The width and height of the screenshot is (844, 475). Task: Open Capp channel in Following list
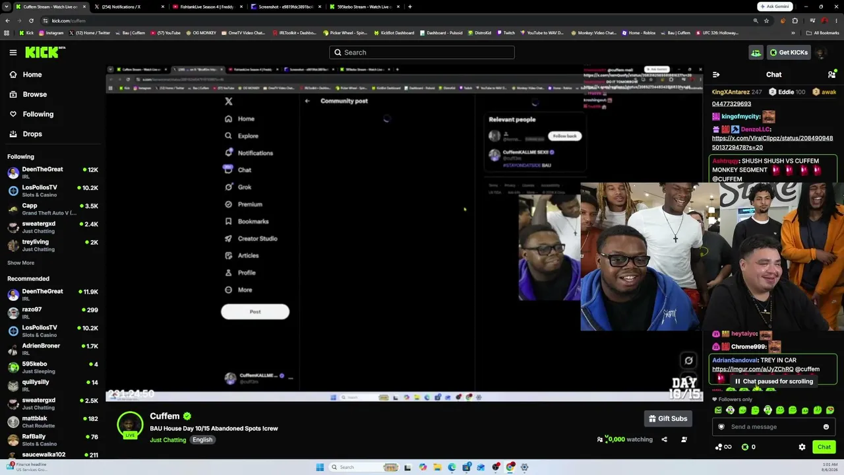pyautogui.click(x=53, y=209)
